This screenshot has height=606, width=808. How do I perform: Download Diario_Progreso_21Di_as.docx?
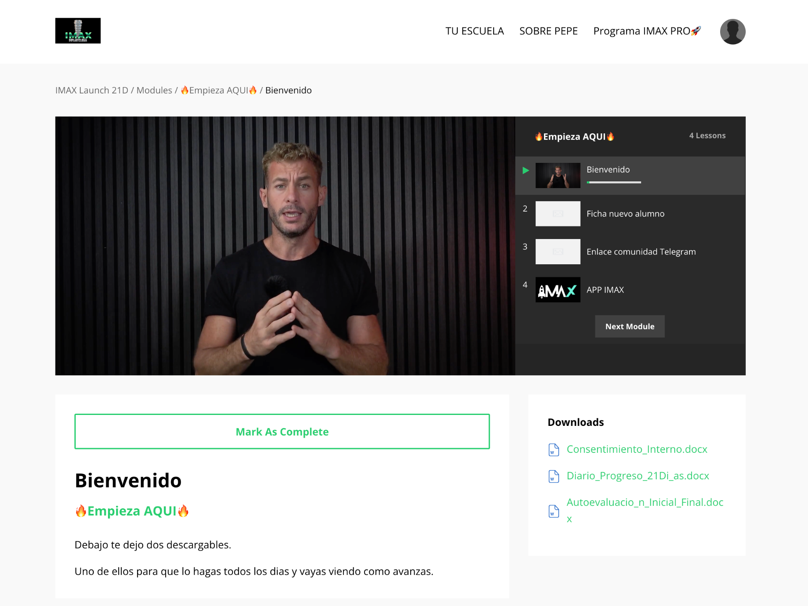coord(638,476)
